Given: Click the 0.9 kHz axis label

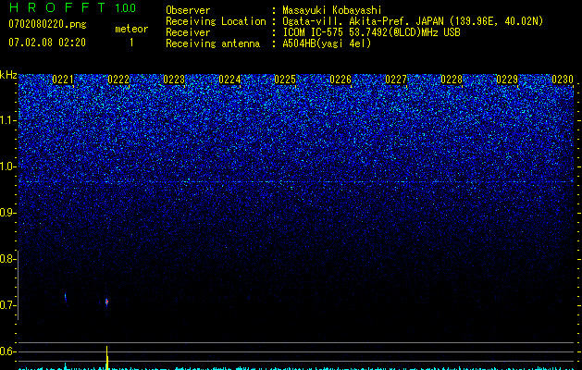Looking at the screenshot, I should pos(7,213).
